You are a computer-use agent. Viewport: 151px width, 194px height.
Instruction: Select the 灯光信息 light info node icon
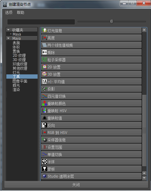pos(45,30)
